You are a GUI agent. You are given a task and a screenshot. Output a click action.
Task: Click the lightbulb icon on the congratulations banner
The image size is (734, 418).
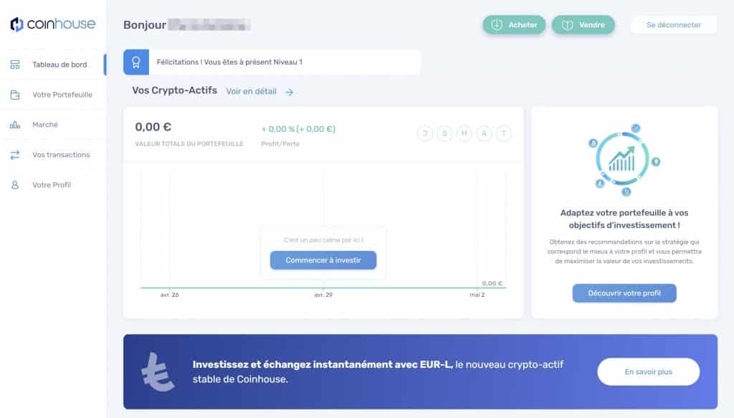(136, 62)
